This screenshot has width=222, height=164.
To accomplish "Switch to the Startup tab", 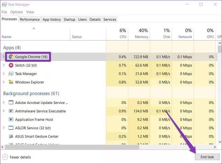I will tap(69, 19).
